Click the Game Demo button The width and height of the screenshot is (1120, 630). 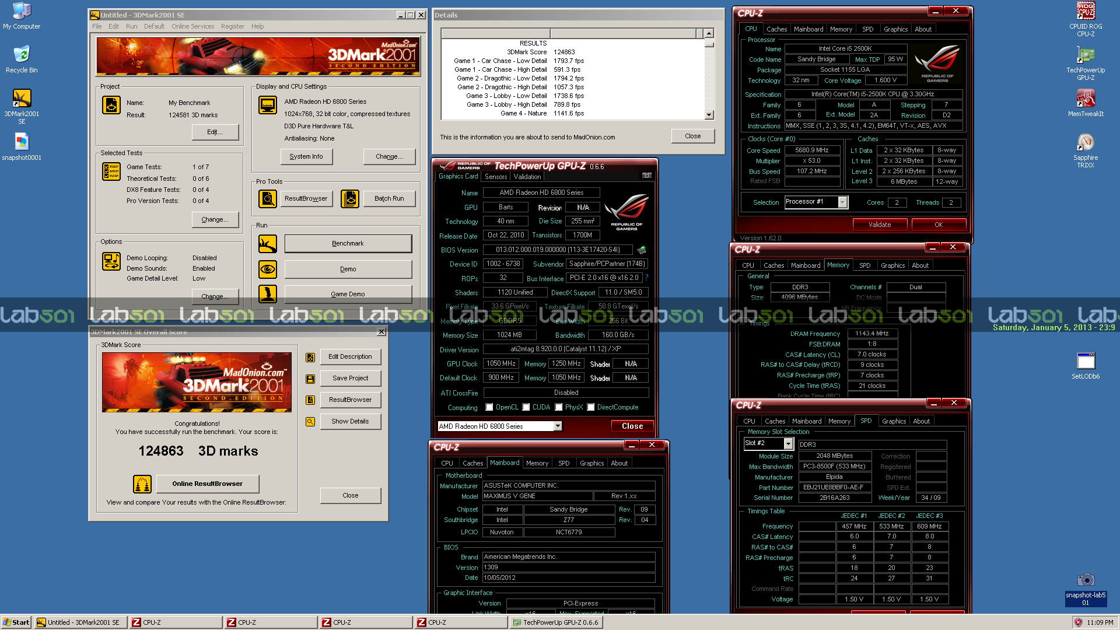(x=348, y=294)
